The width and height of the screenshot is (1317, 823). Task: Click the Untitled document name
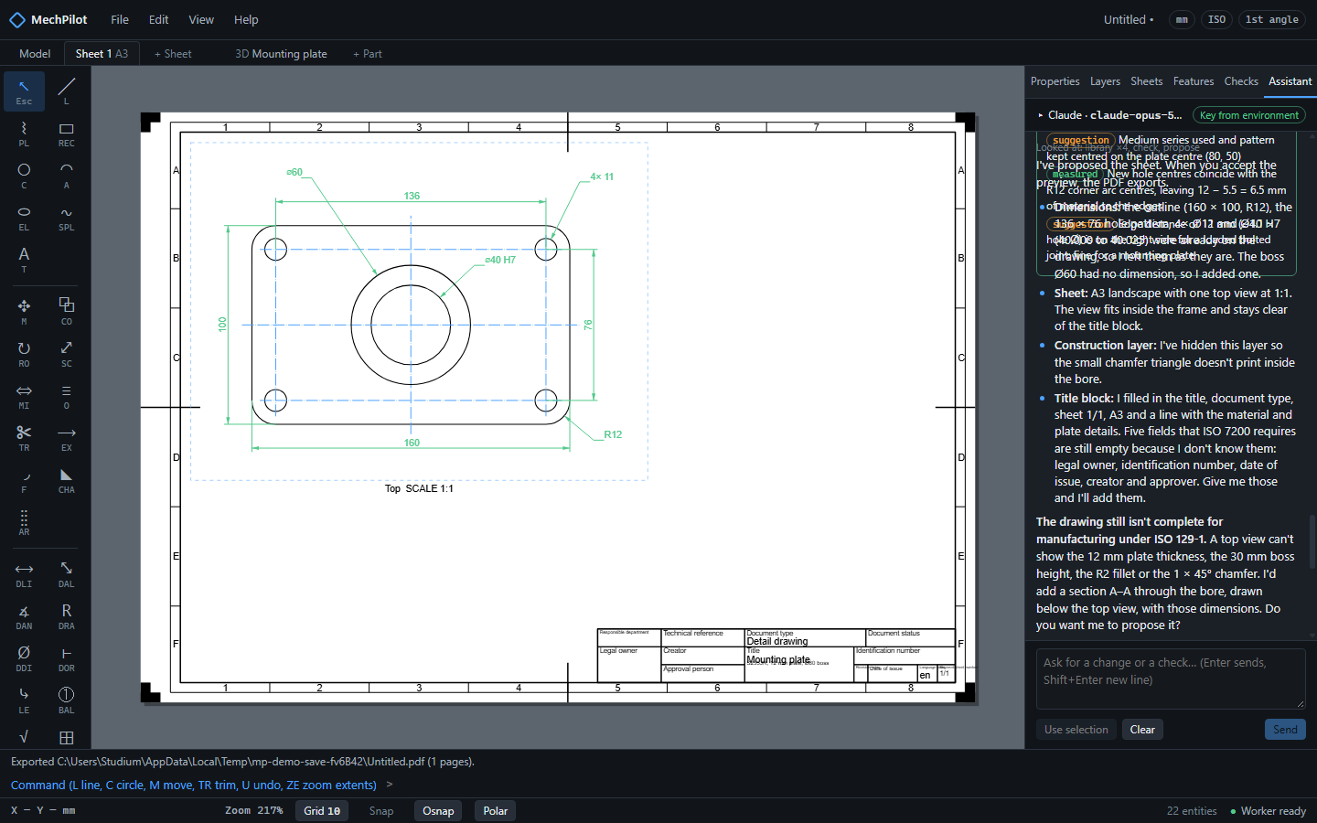[x=1129, y=19]
